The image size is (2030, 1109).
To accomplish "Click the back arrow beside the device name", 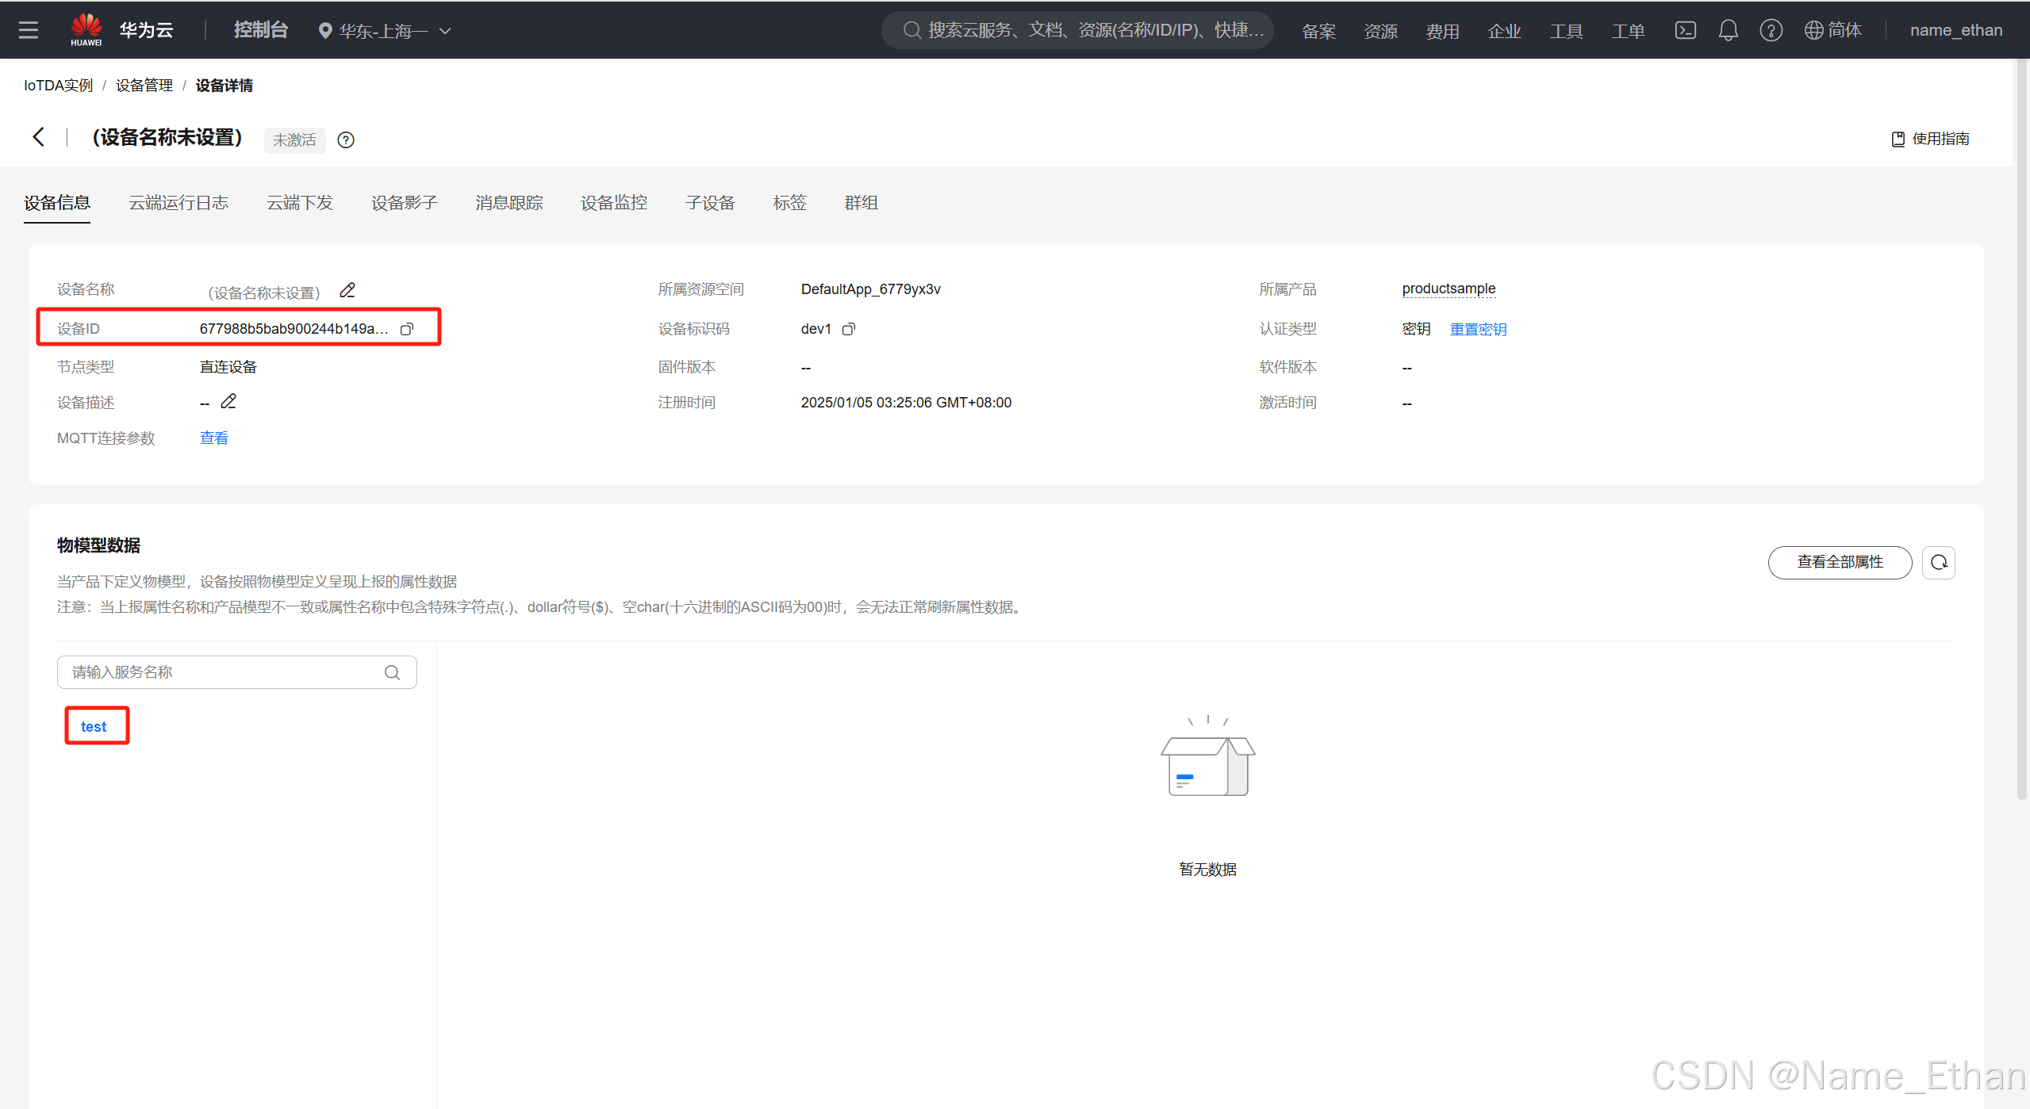I will click(38, 137).
